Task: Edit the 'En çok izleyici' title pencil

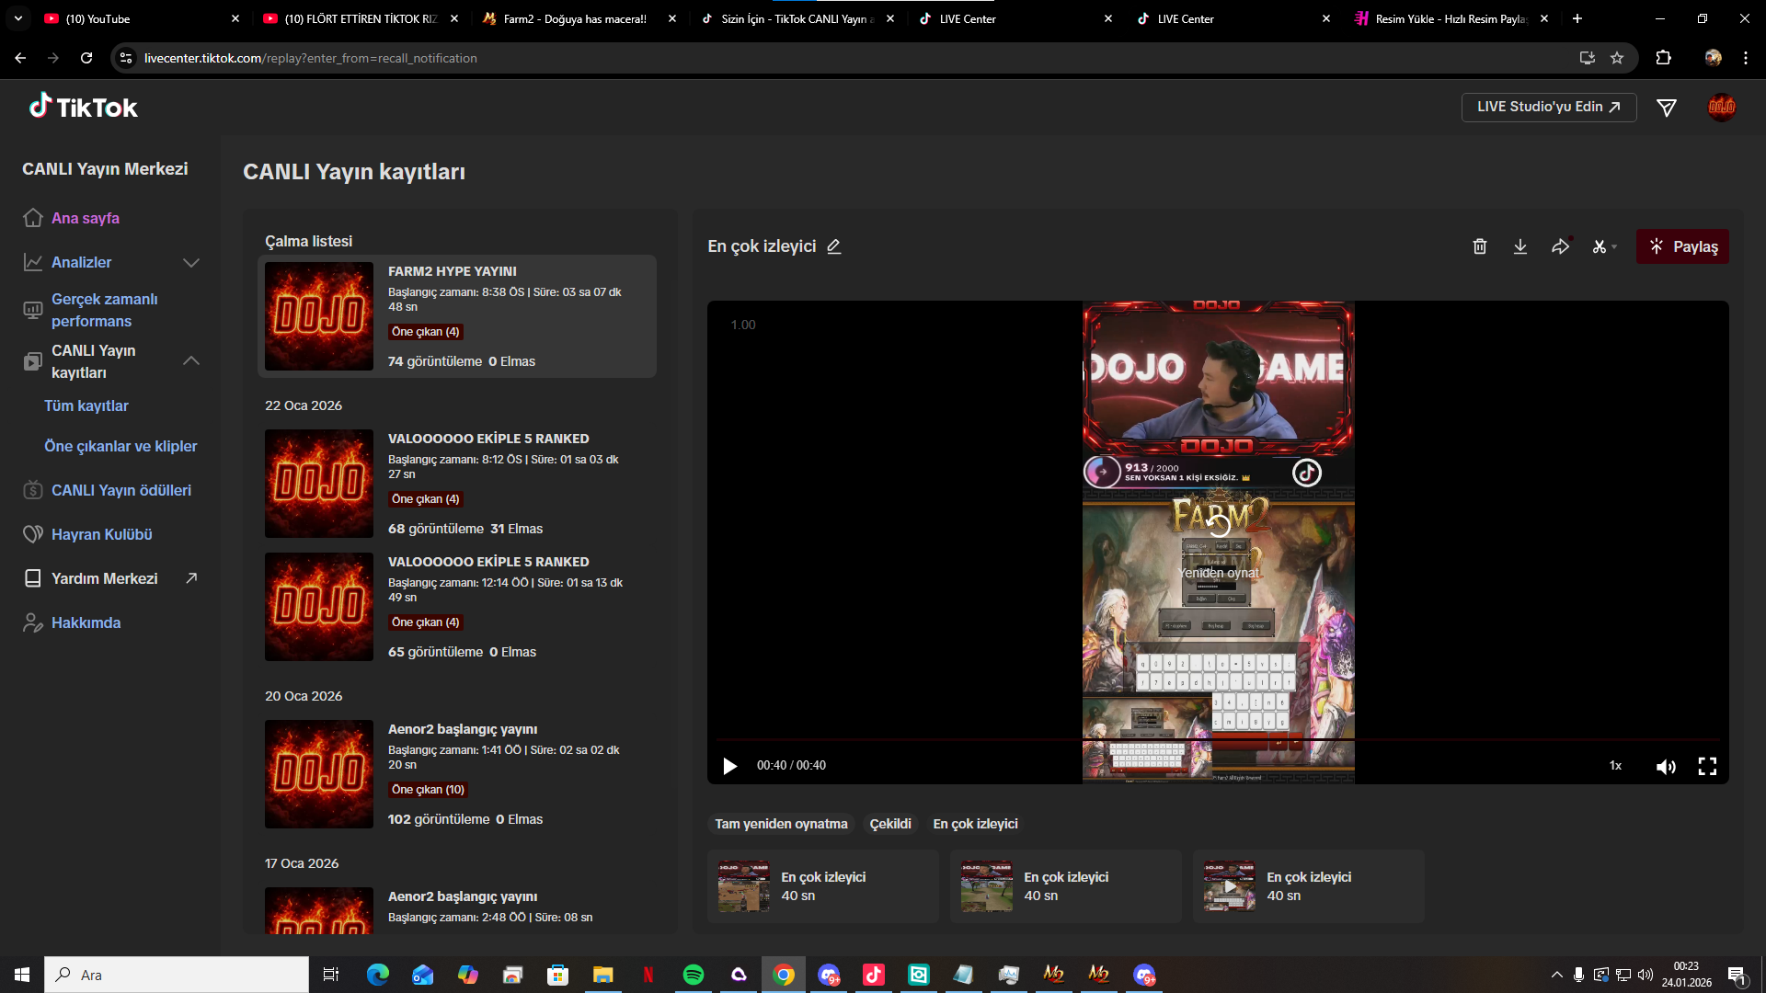Action: click(834, 246)
